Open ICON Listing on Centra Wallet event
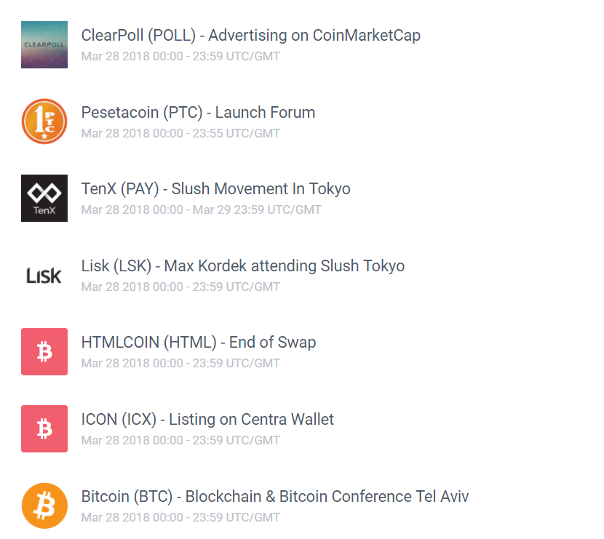The width and height of the screenshot is (604, 539). (x=207, y=419)
